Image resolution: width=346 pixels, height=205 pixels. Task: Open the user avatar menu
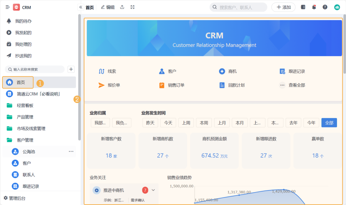(x=337, y=7)
